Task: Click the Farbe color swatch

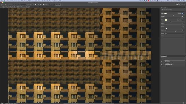Action: 165,14
